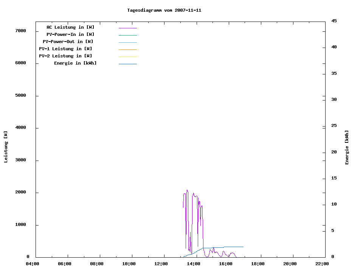This screenshot has width=363, height=272.
Task: Click the "7000" left axis tick label
Action: 20,31
